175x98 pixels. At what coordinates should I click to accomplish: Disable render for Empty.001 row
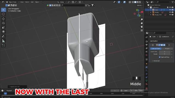(173, 14)
